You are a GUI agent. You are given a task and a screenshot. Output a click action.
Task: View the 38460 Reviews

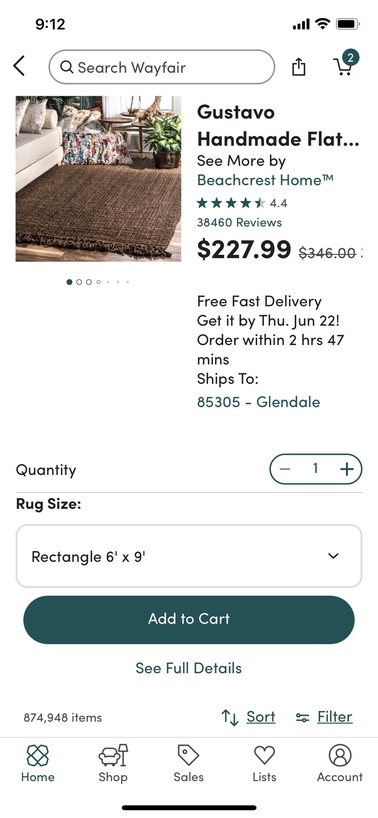[239, 222]
